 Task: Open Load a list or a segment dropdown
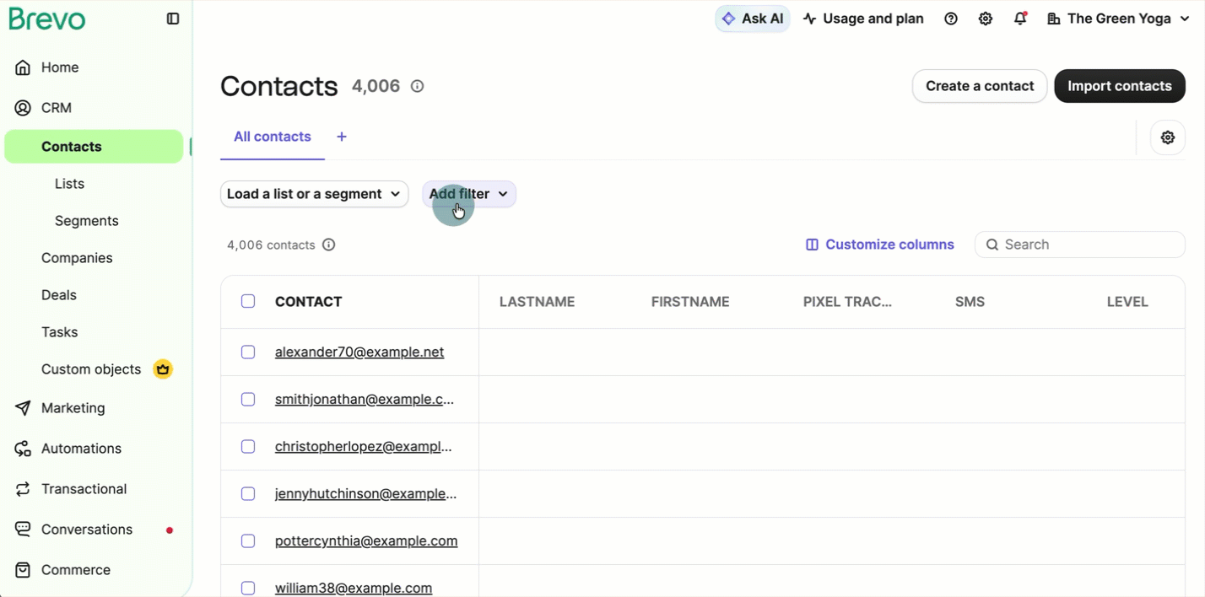pos(315,194)
